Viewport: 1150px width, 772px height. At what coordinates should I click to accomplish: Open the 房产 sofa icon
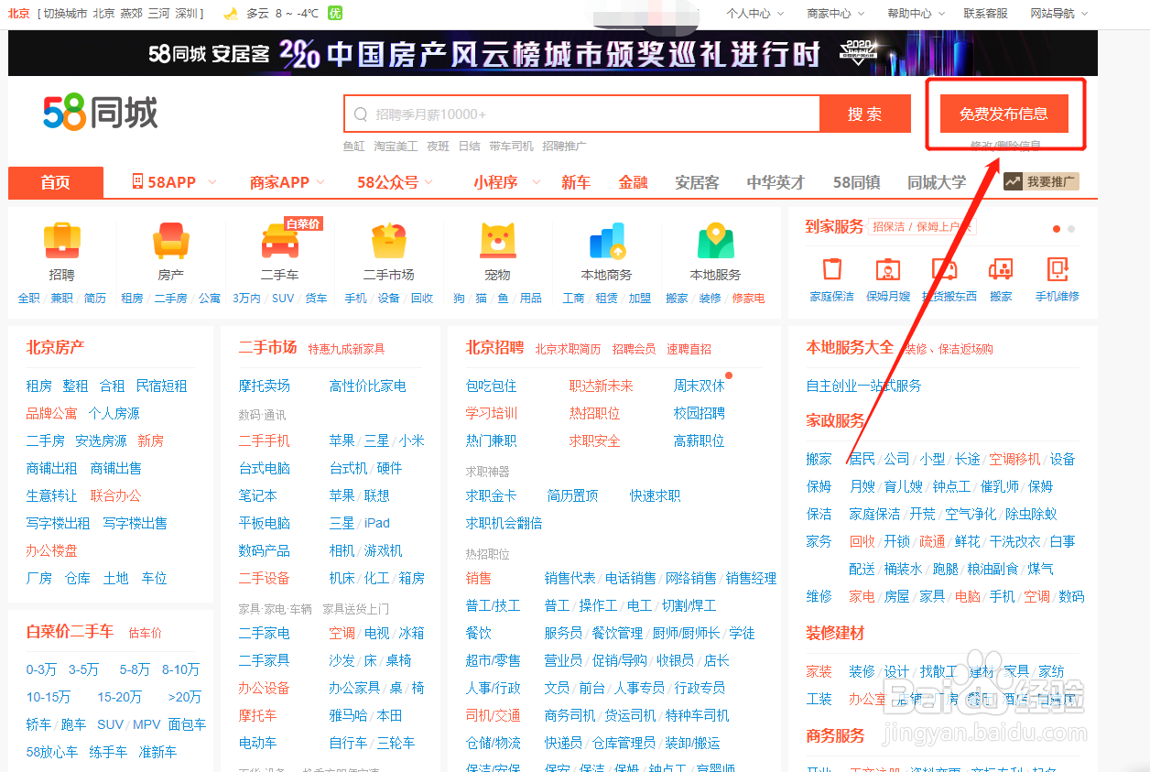[x=171, y=241]
